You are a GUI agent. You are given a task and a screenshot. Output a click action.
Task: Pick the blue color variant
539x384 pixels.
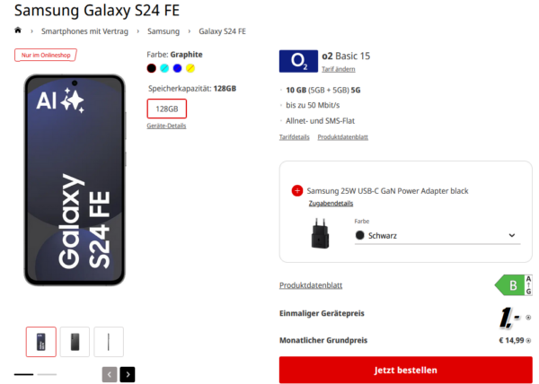[177, 68]
